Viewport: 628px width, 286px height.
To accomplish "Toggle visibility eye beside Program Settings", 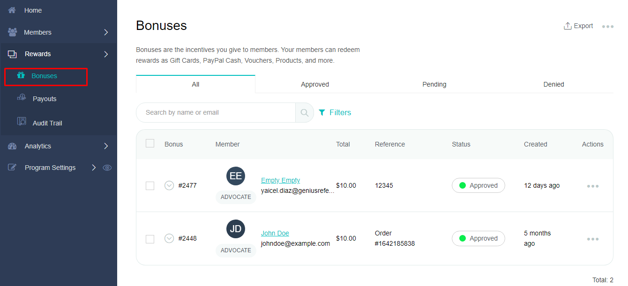I will point(107,167).
